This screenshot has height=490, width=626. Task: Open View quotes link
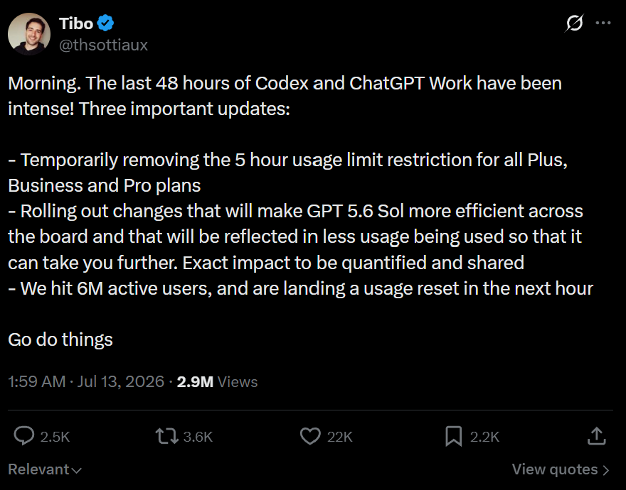(561, 469)
